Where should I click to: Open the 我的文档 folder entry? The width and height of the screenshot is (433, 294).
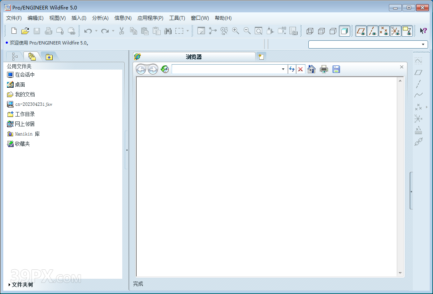[21, 95]
